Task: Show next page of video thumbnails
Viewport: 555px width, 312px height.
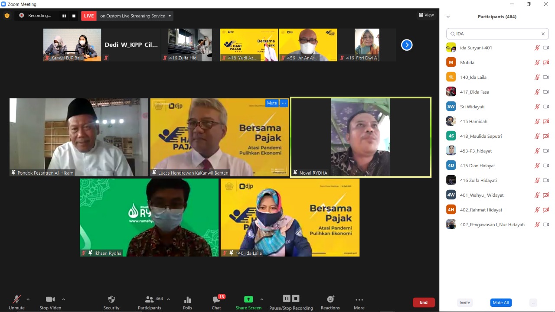Action: coord(406,45)
